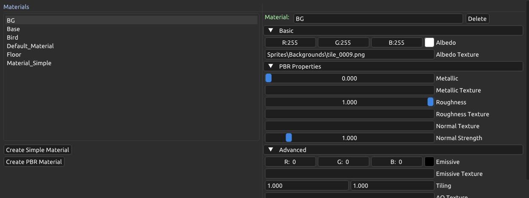Select the Floor material
Image resolution: width=529 pixels, height=198 pixels.
[14, 55]
